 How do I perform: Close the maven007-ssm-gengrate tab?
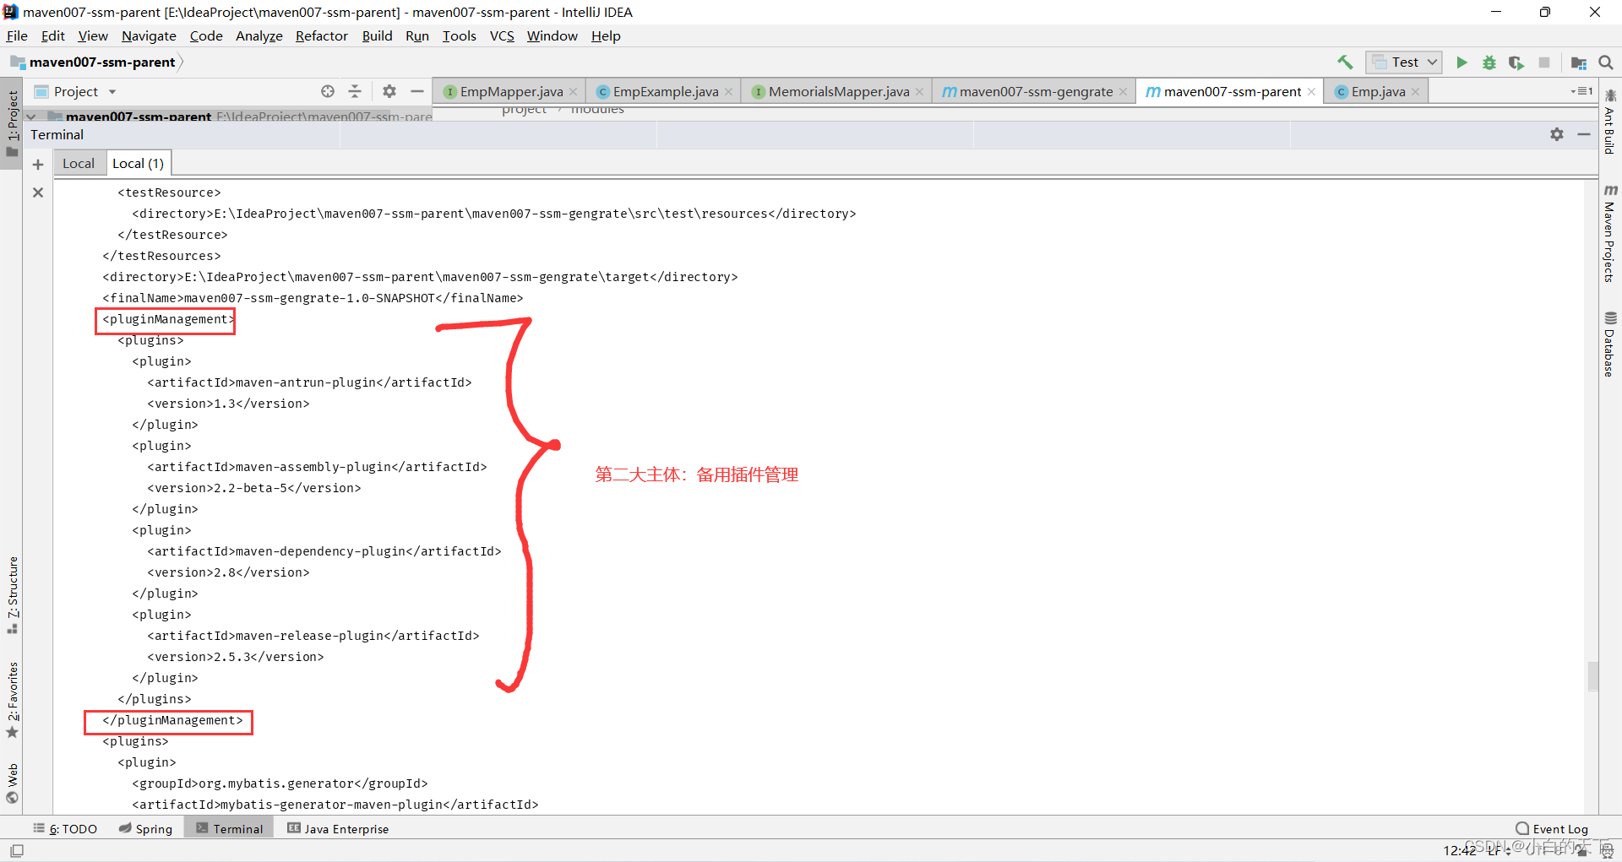(x=1124, y=92)
